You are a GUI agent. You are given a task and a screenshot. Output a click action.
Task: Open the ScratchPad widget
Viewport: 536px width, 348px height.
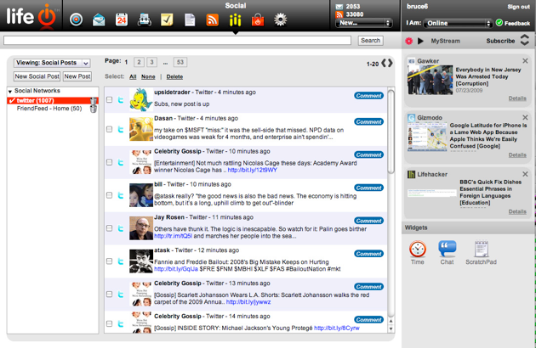[481, 249]
